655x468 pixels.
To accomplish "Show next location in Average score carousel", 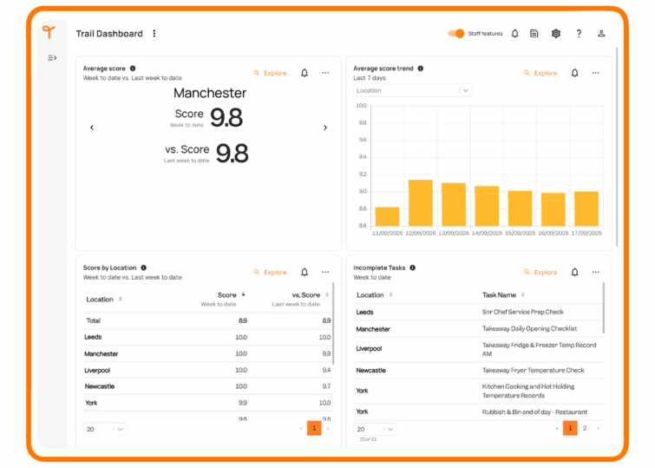I will (x=325, y=128).
